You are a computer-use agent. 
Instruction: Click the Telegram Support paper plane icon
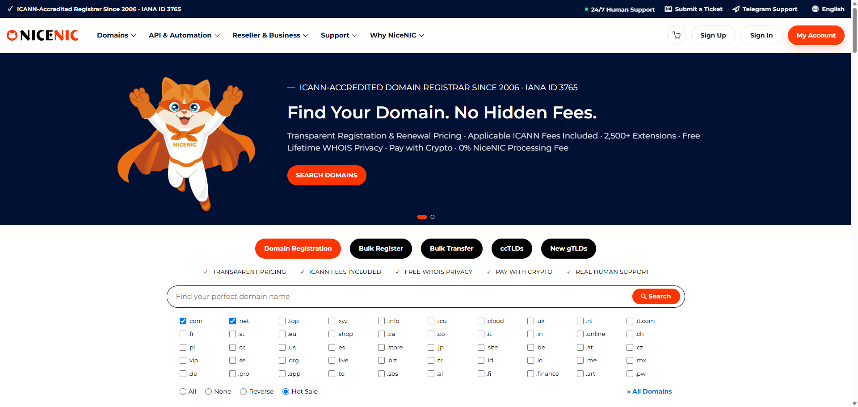tap(736, 9)
